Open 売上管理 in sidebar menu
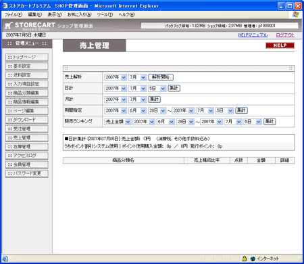Viewport: 304px width, 264px height. (x=27, y=137)
